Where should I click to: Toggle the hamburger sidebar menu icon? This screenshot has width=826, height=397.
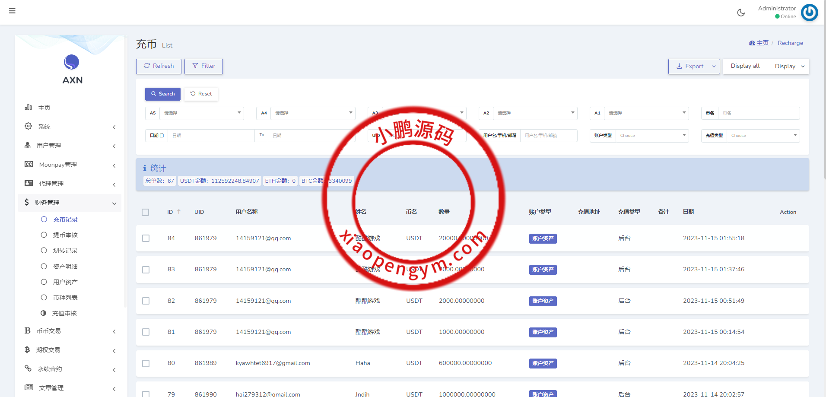point(12,11)
